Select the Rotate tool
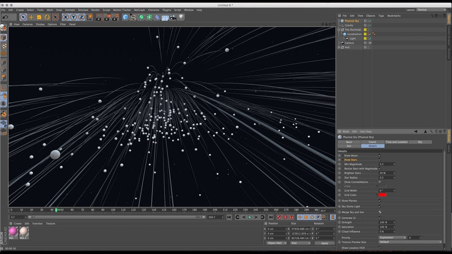 coord(47,17)
